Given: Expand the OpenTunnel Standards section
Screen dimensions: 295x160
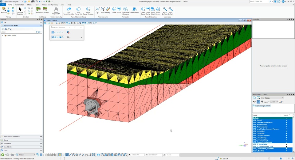Looking at the screenshot, I should (21, 137).
